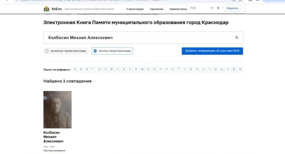
Task: Filter alphabet search by letter Т
Action: click(x=179, y=70)
